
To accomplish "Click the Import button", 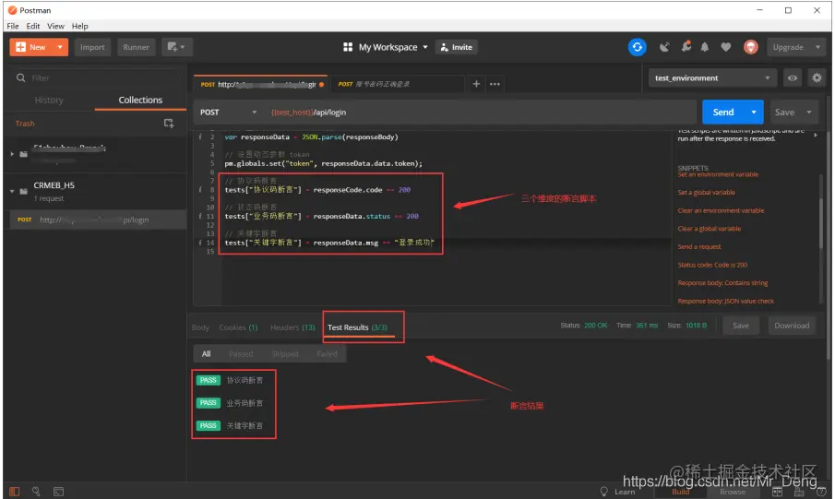I will 92,47.
